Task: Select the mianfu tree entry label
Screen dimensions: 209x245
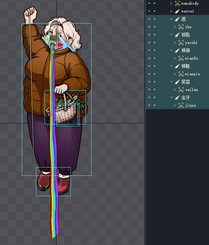Action: coord(191,58)
